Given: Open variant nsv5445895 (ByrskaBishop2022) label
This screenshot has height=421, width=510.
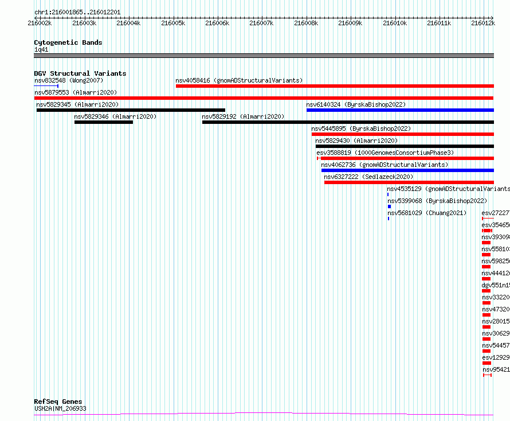Looking at the screenshot, I should click(361, 128).
